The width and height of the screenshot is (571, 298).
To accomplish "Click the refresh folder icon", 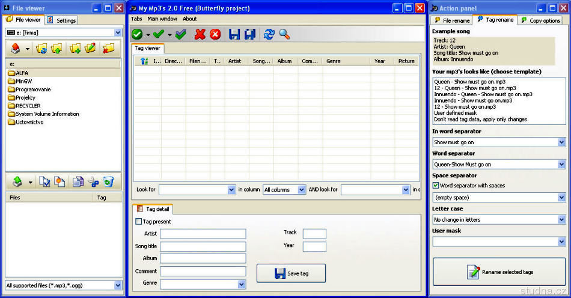I will 41,49.
